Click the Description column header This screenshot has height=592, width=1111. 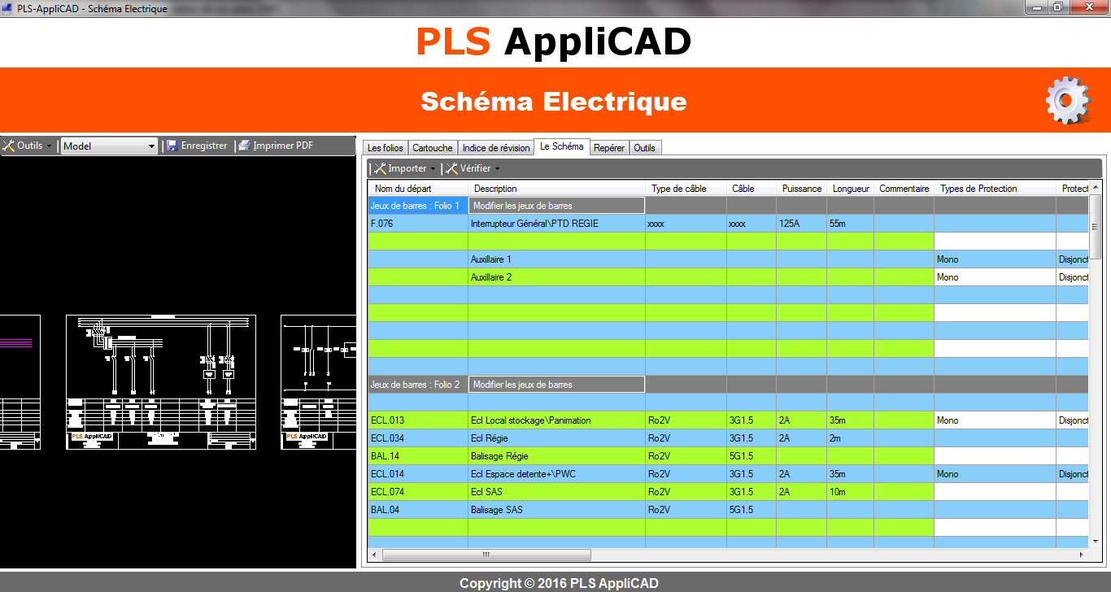tap(556, 189)
